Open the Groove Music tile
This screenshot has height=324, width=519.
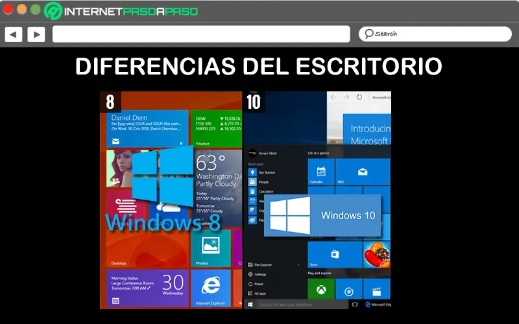pyautogui.click(x=349, y=289)
